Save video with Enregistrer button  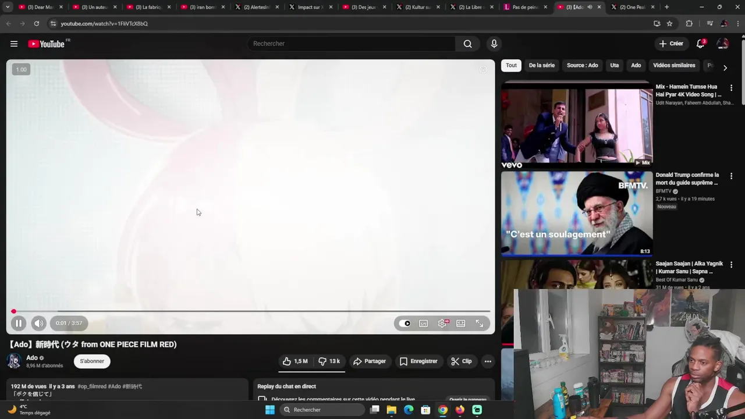[418, 361]
